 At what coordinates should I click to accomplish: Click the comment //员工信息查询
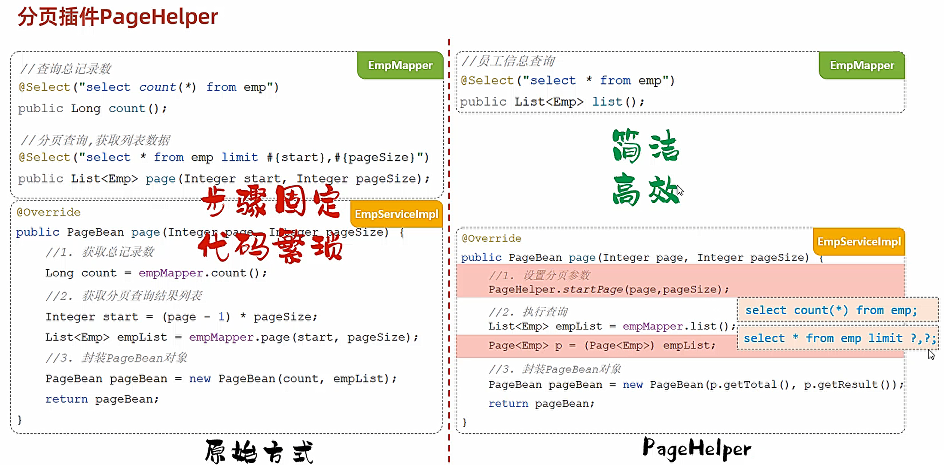[x=508, y=61]
